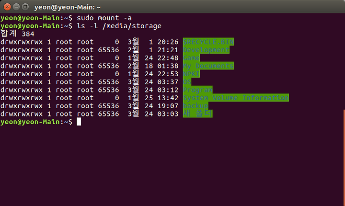Minimize the terminal window
This screenshot has height=206, width=345.
(16, 7)
